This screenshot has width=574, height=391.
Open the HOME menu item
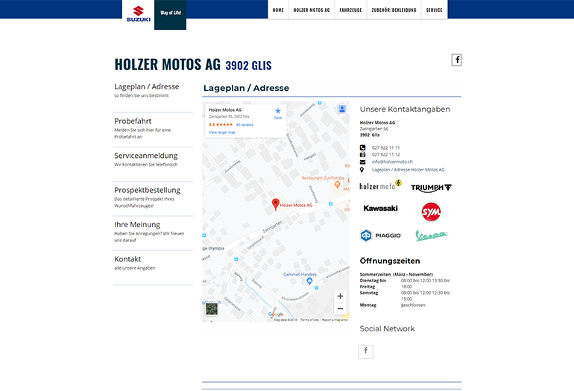coord(278,10)
